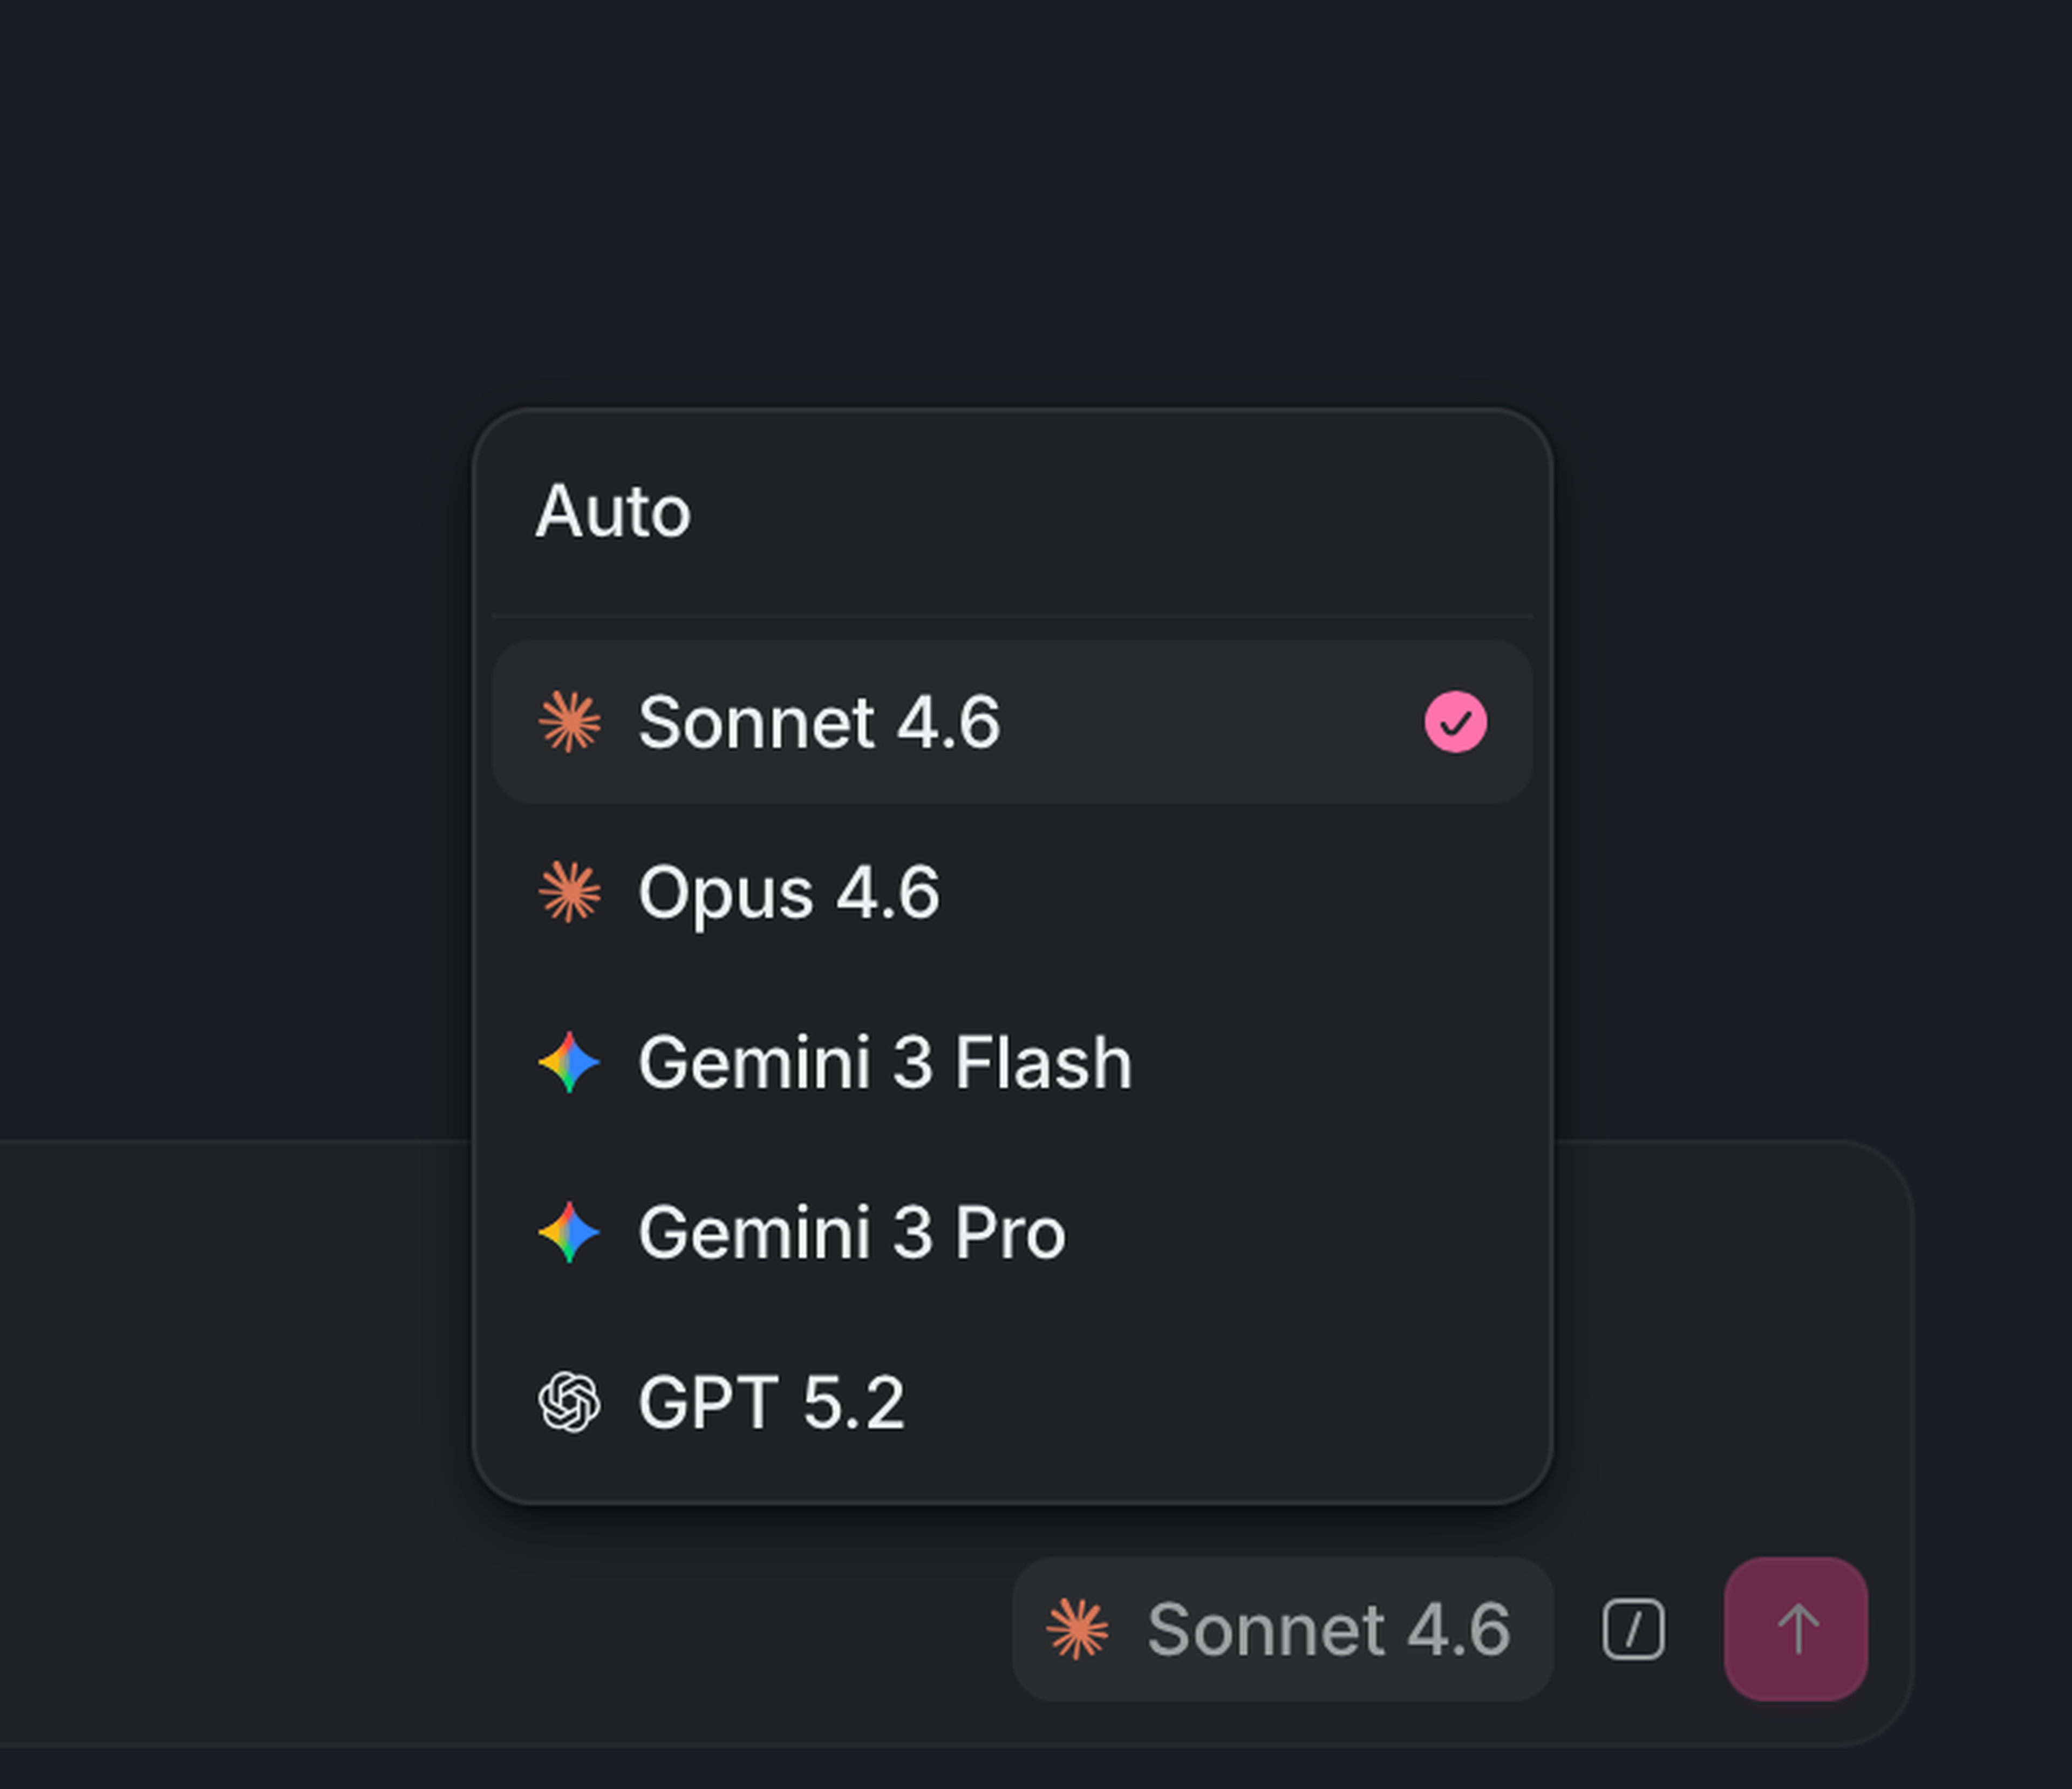Click the starburst icon in the bottom model selector
This screenshot has height=1789, width=2072.
tap(1077, 1629)
